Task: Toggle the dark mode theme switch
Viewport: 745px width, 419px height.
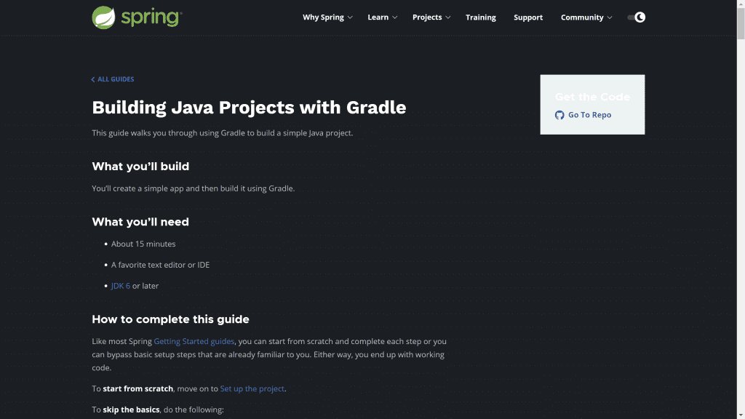Action: pos(636,17)
